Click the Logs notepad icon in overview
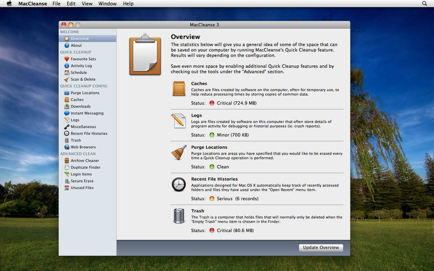This screenshot has width=434, height=271. click(178, 120)
